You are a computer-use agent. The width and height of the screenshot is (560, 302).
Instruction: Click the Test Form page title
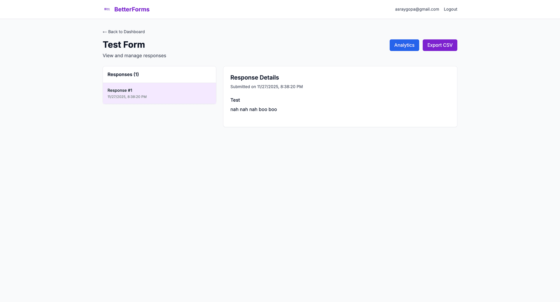pyautogui.click(x=124, y=45)
